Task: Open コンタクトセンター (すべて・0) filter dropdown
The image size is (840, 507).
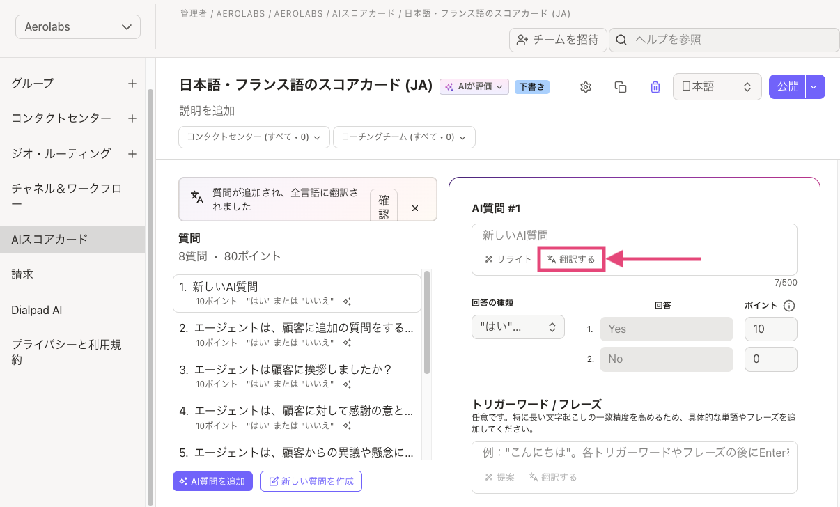Action: coord(254,137)
